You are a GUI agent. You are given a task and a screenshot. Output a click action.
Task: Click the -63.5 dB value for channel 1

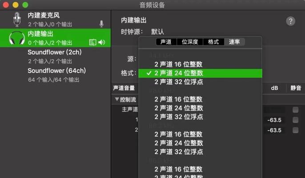[274, 120]
